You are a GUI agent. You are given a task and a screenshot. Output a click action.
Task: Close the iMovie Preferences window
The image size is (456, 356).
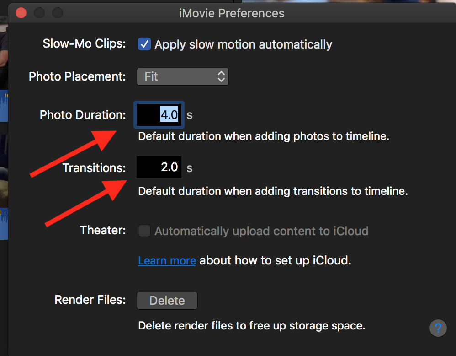click(21, 13)
